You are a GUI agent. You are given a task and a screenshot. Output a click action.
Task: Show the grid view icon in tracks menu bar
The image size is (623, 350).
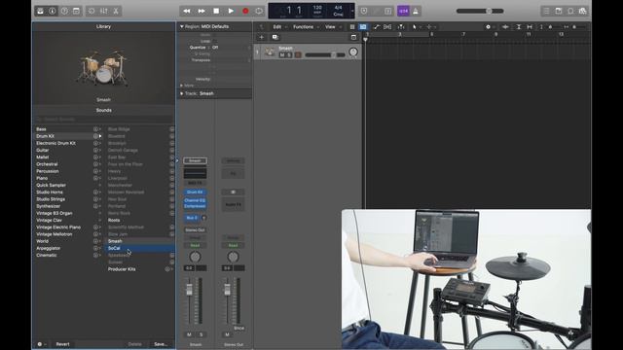(x=352, y=27)
